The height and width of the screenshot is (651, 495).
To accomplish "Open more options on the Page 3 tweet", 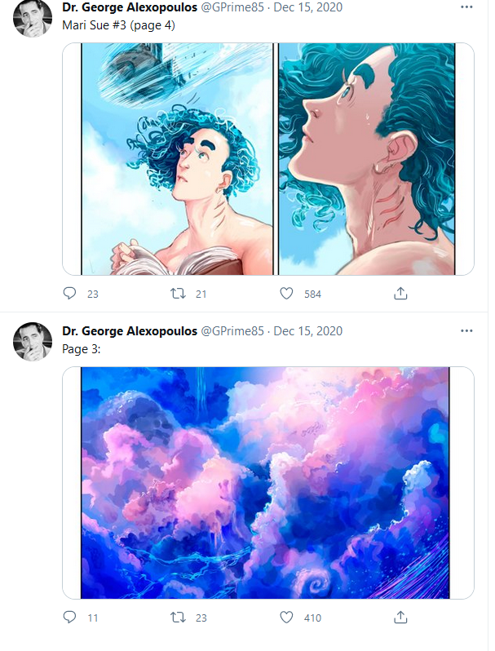I will point(466,331).
